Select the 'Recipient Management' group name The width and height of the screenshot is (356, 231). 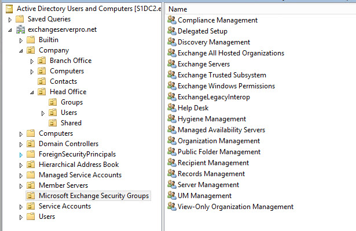pyautogui.click(x=213, y=163)
